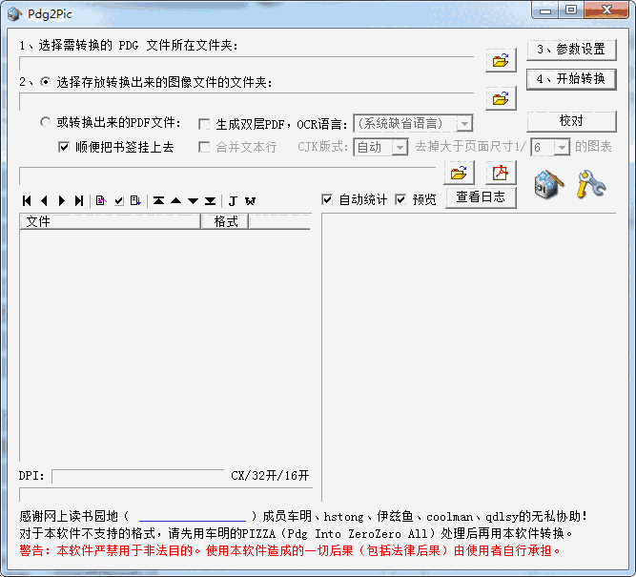This screenshot has width=636, height=577.
Task: Click the 文件 column header
Action: pos(110,221)
